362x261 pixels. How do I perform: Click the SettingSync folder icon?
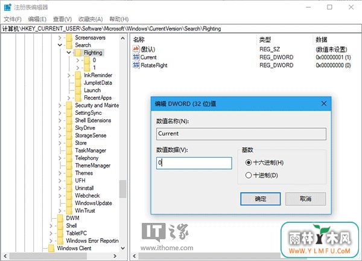click(x=69, y=113)
